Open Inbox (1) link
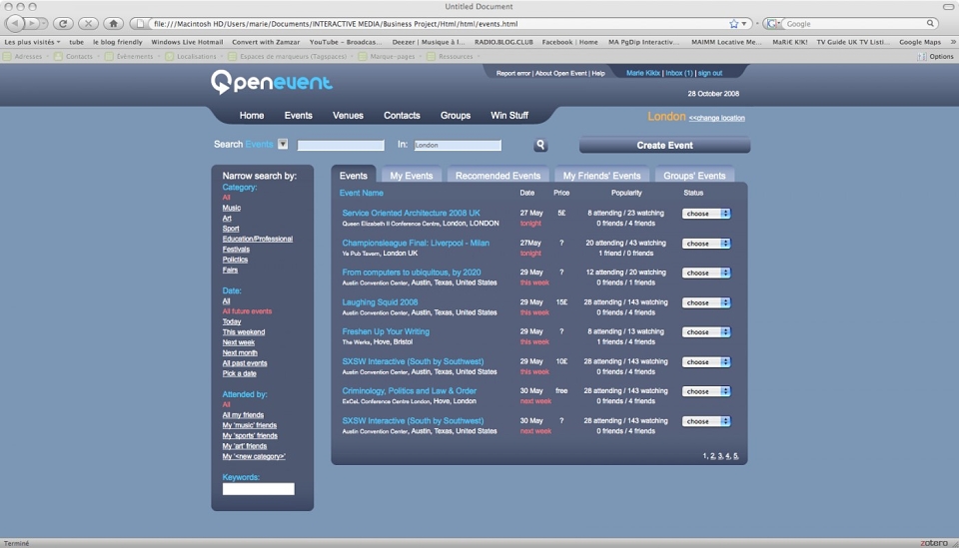 pyautogui.click(x=679, y=73)
